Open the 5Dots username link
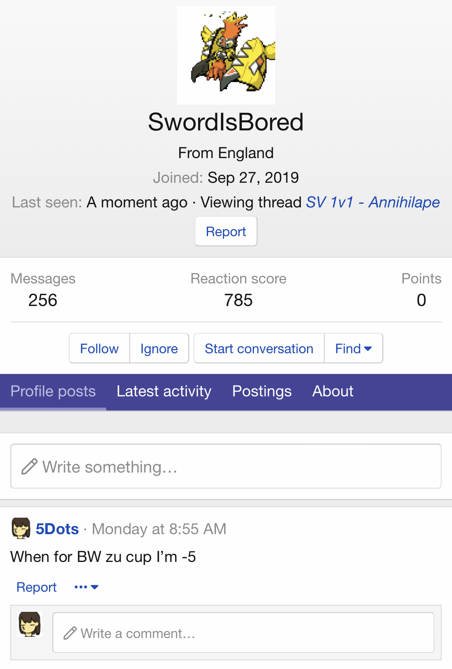Screen dimensions: 452x669 (57, 529)
